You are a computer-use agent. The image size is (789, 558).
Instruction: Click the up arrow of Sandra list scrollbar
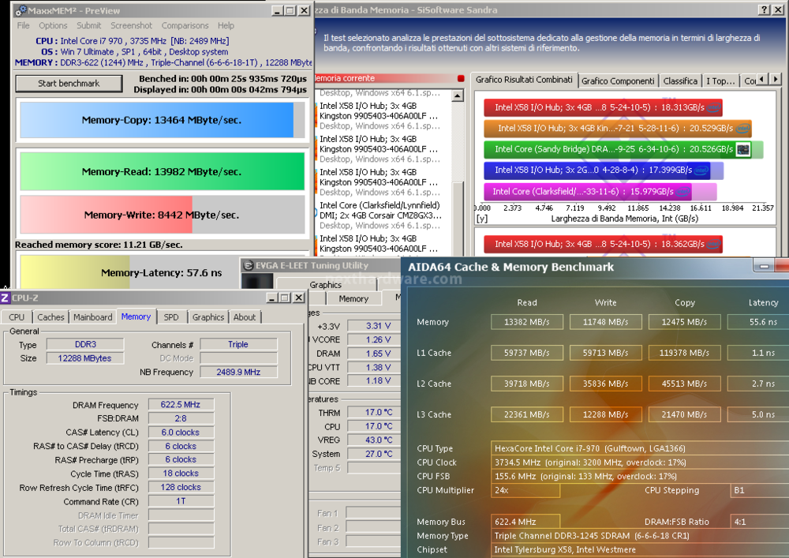pyautogui.click(x=458, y=95)
